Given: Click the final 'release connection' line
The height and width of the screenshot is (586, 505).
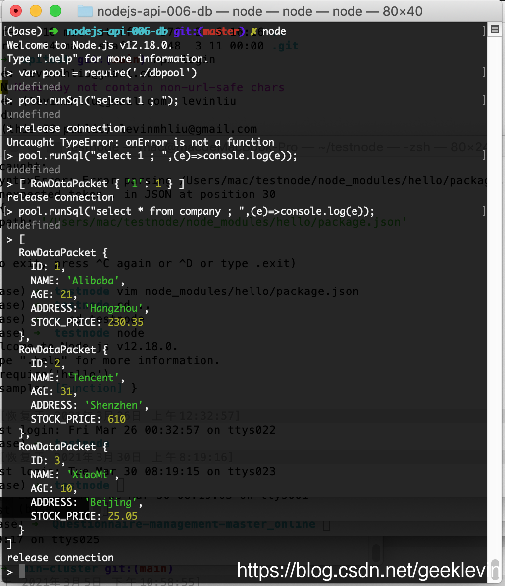Looking at the screenshot, I should (x=60, y=558).
